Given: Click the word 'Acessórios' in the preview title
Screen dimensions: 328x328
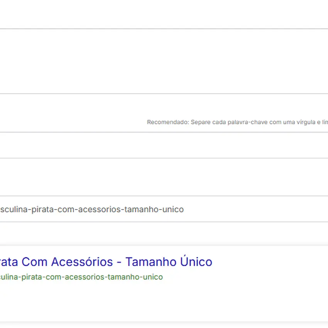Looking at the screenshot, I should tap(83, 262).
